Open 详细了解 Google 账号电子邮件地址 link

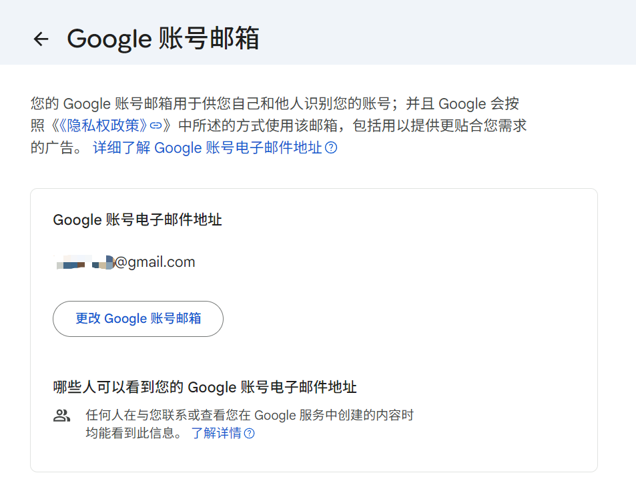[x=207, y=148]
